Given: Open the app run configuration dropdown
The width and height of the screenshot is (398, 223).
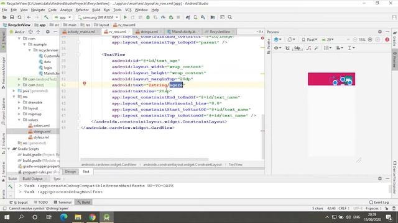Looking at the screenshot, I should tap(62, 17).
